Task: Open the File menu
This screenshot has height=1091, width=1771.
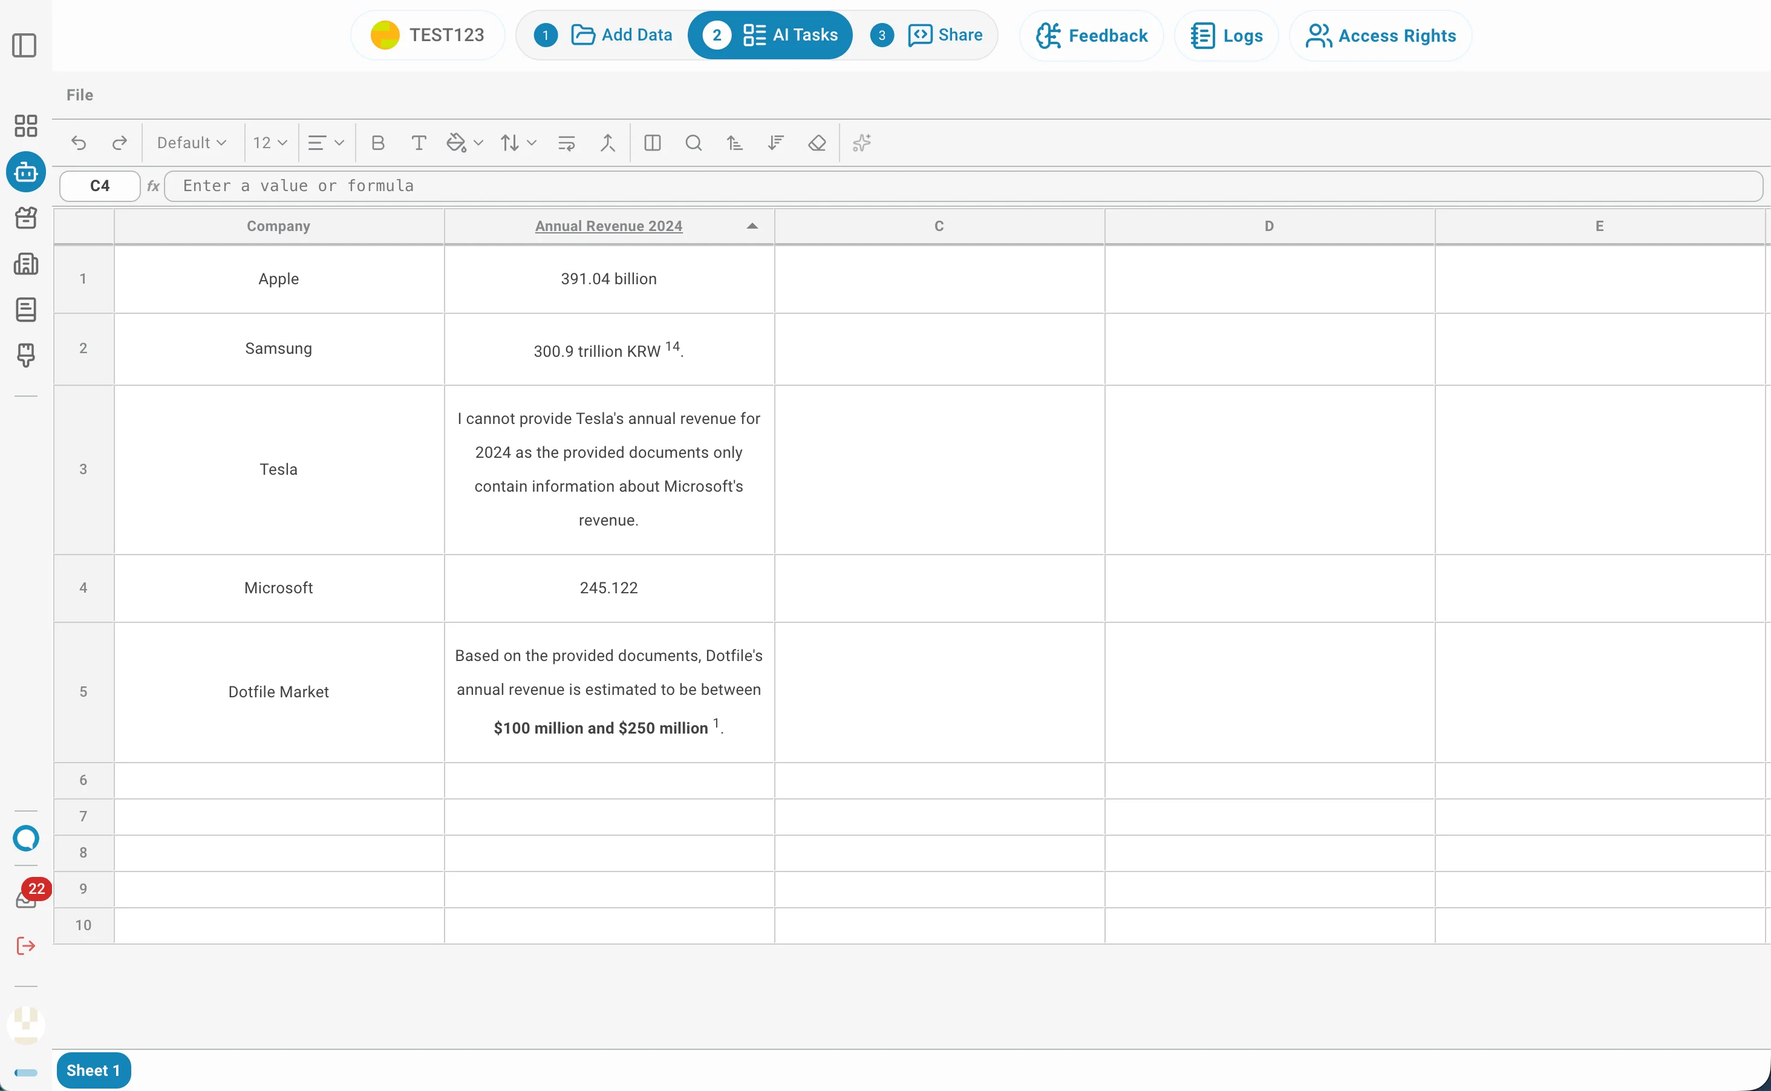Action: click(x=79, y=94)
